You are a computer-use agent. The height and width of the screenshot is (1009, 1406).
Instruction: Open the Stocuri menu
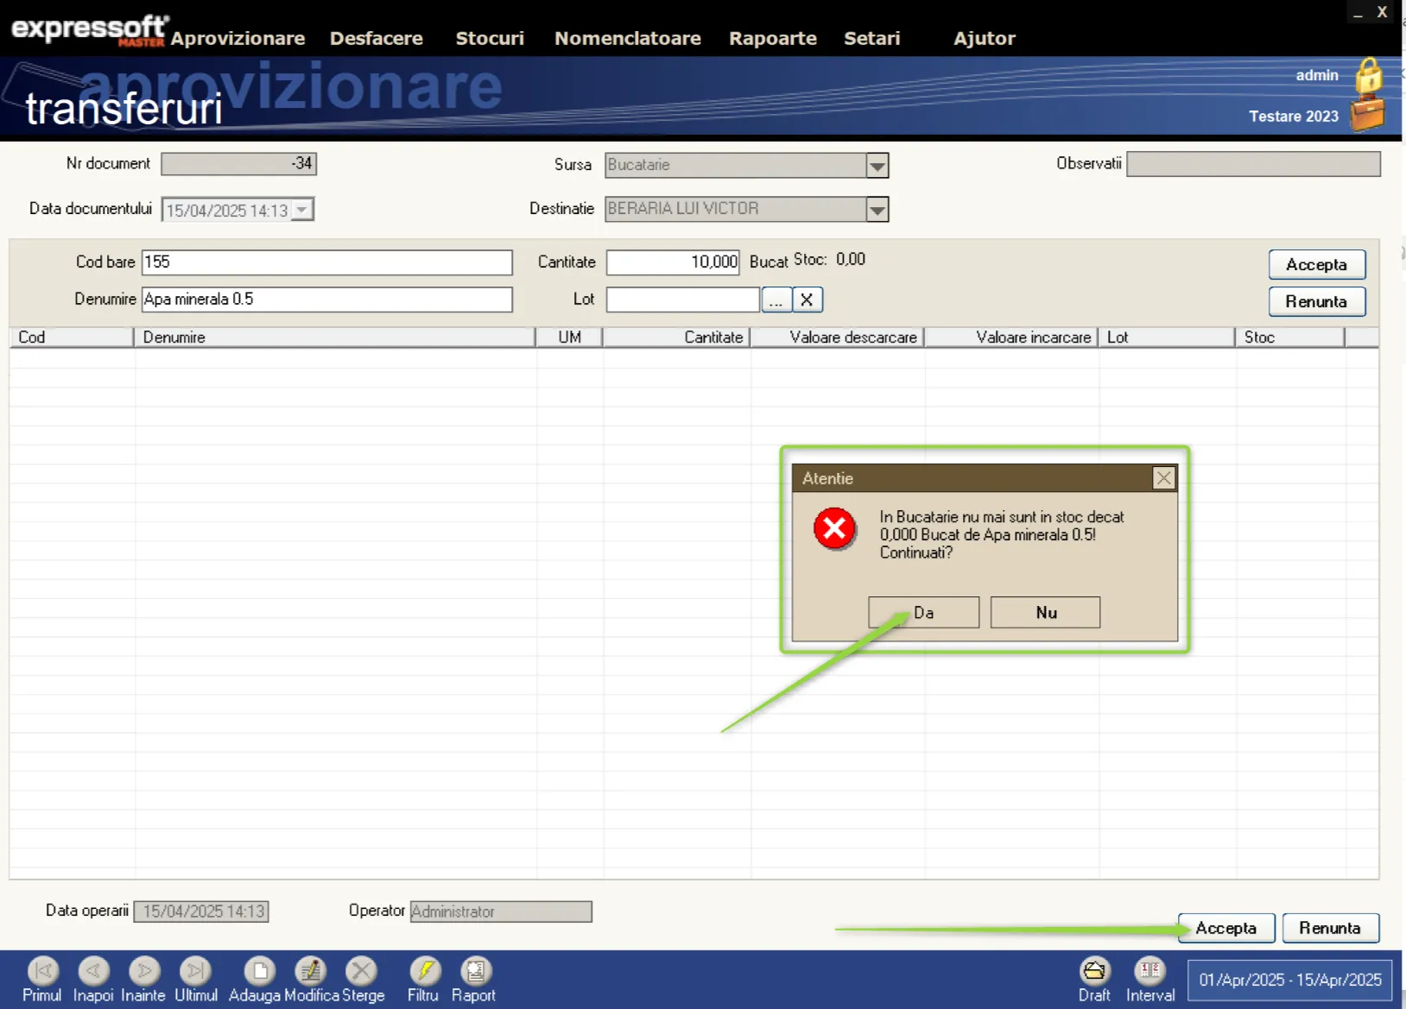[490, 38]
